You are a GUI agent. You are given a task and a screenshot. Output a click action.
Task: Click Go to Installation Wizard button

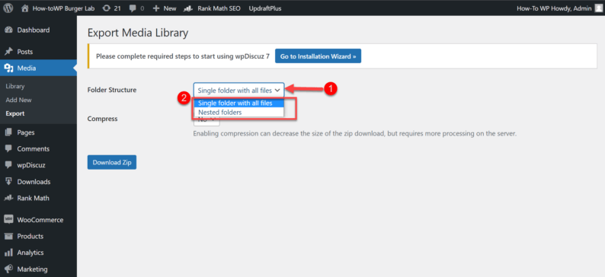point(318,56)
